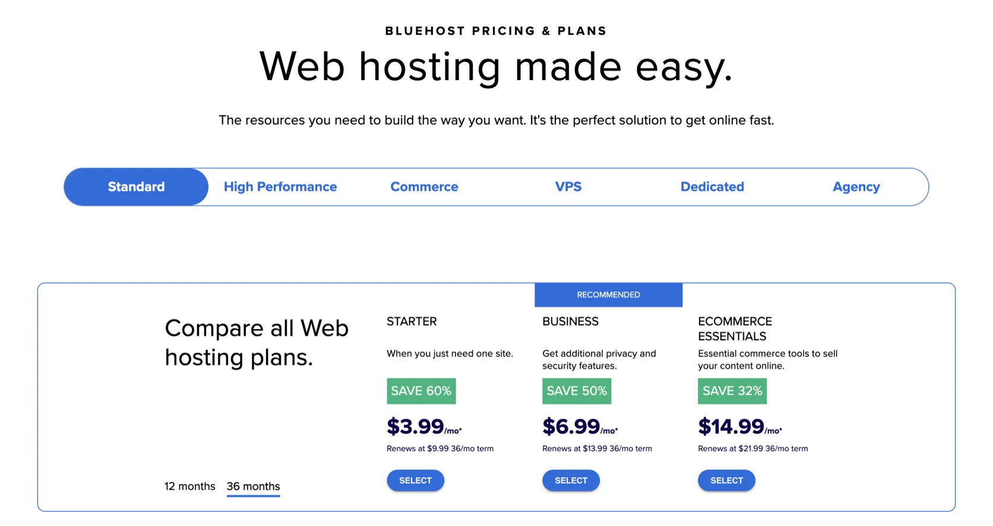This screenshot has width=993, height=526.
Task: Select the Ecommerce Essentials plan
Action: click(x=726, y=480)
